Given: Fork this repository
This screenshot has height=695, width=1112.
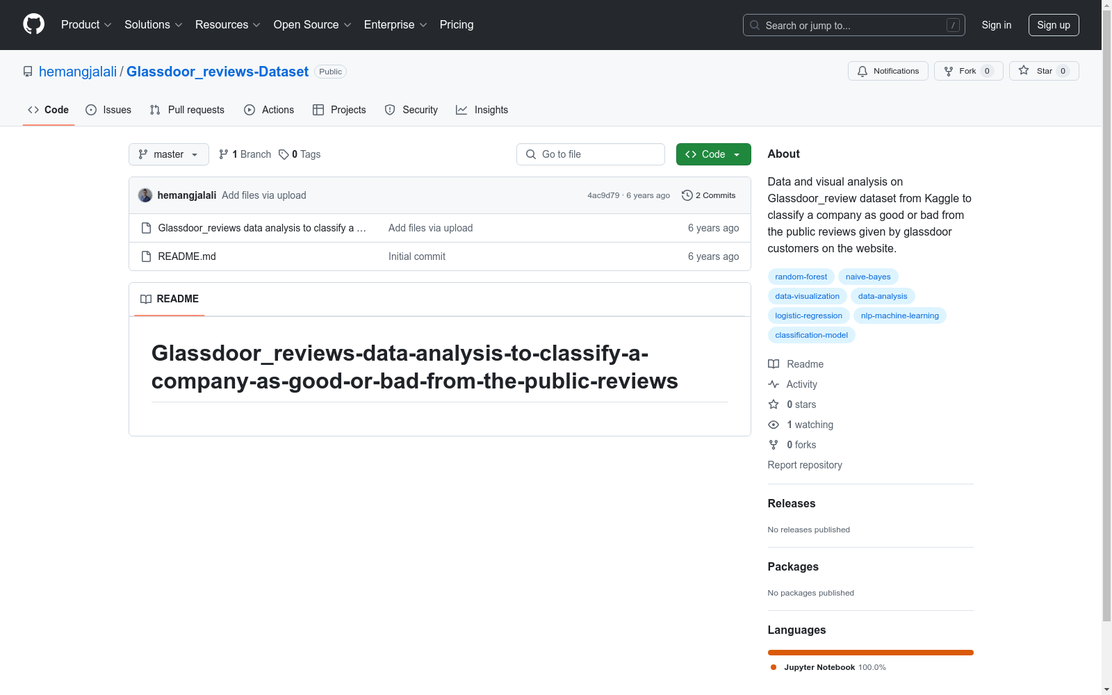Looking at the screenshot, I should point(969,71).
